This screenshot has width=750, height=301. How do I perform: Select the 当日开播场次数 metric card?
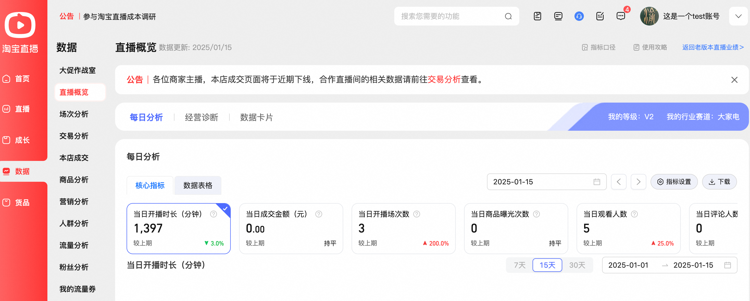(404, 229)
